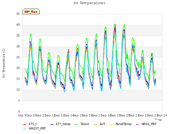Toggle PanelTemp series in legend
179x134 pixels.
click(x=121, y=124)
